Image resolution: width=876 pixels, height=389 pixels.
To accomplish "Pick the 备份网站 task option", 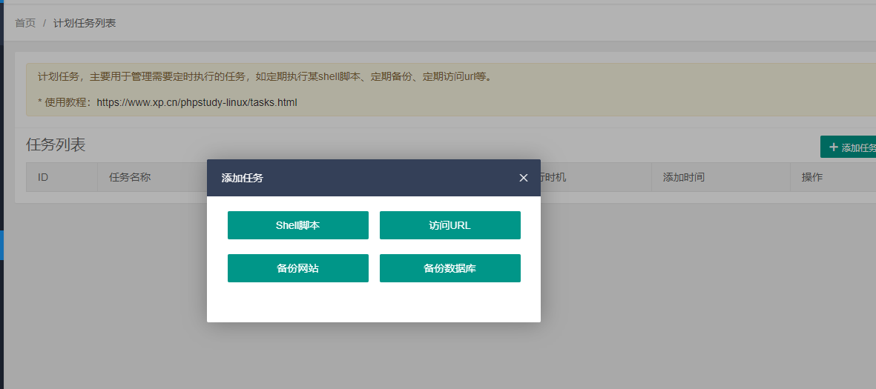I will coord(297,268).
